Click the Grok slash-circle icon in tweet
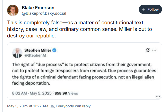The width and height of the screenshot is (165, 112). [148, 50]
